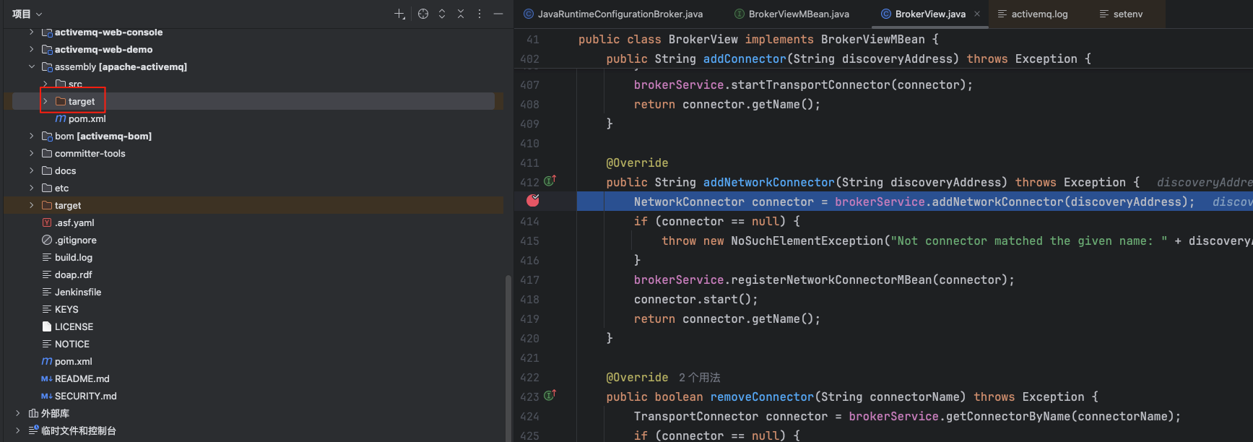
Task: Click the '2 个用法' usages hint
Action: 699,378
